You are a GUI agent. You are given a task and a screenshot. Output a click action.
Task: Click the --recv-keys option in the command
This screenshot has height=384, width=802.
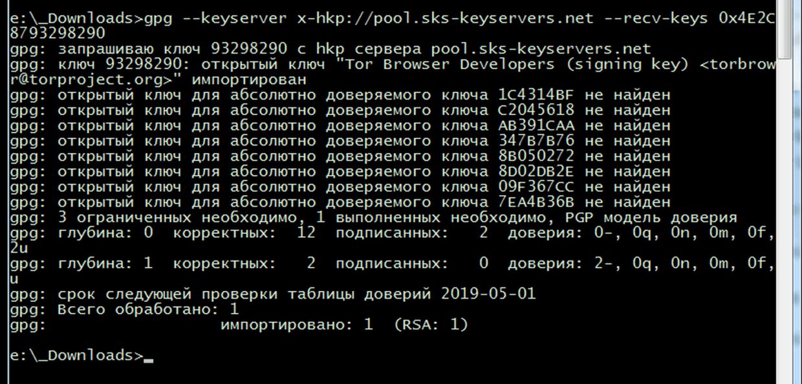click(x=655, y=18)
